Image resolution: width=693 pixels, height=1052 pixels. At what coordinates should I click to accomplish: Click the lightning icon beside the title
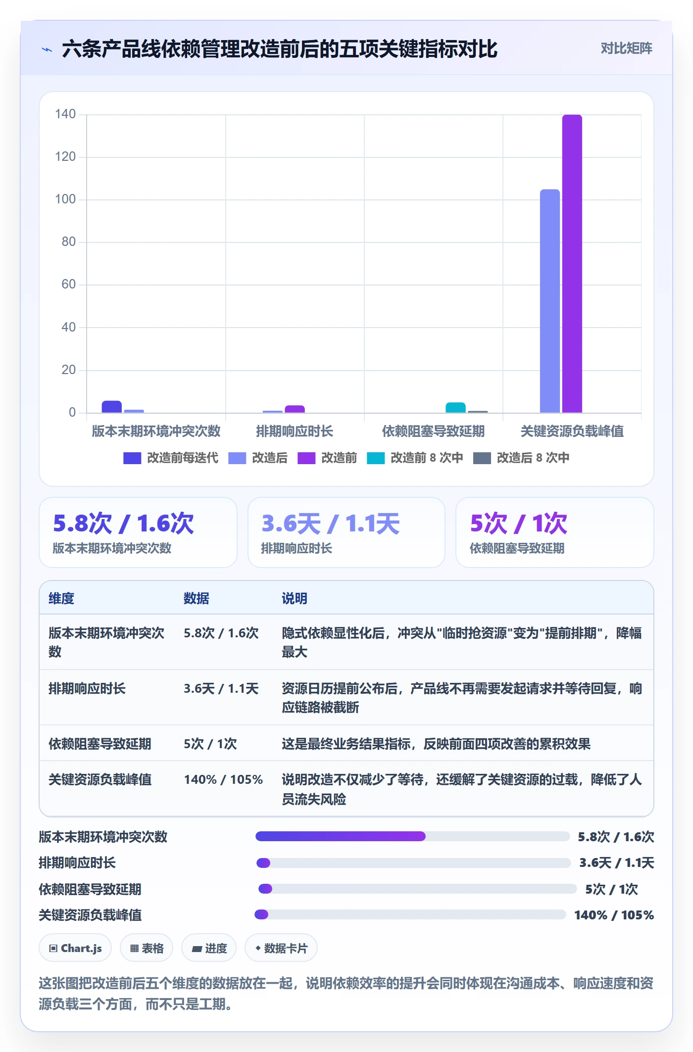[47, 49]
